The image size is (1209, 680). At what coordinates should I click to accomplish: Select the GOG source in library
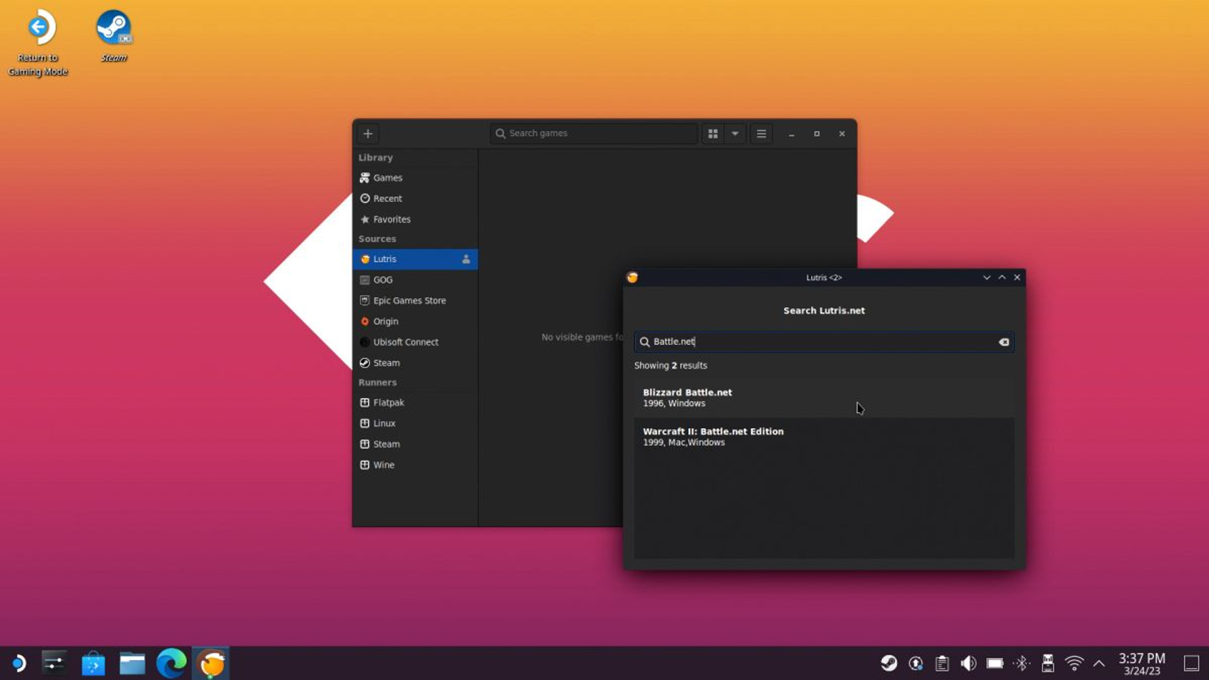pos(382,280)
